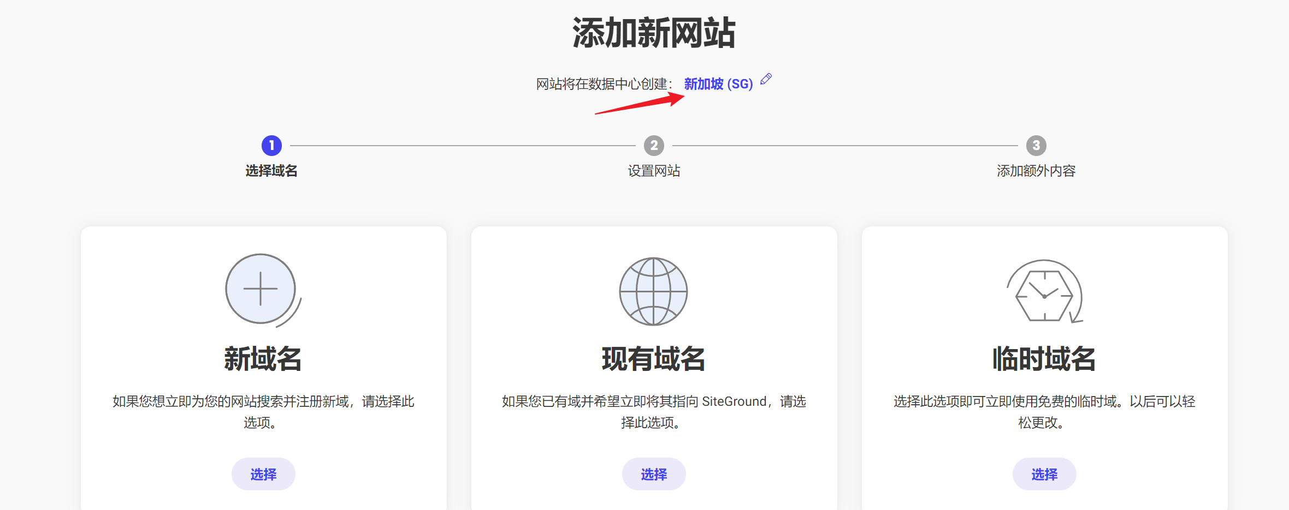Screen dimensions: 1289x510
Task: Click the free temporary domain description text
Action: click(1044, 411)
